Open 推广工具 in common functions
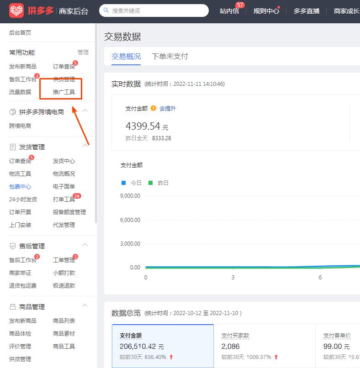The image size is (360, 368). click(x=64, y=92)
